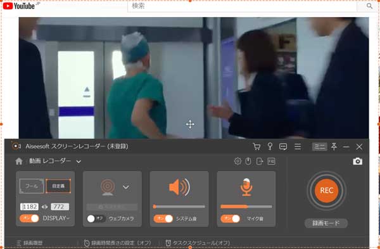Screen dimensions: 380x249
Task: Open 録画履歴 recording history
Action: click(30, 243)
